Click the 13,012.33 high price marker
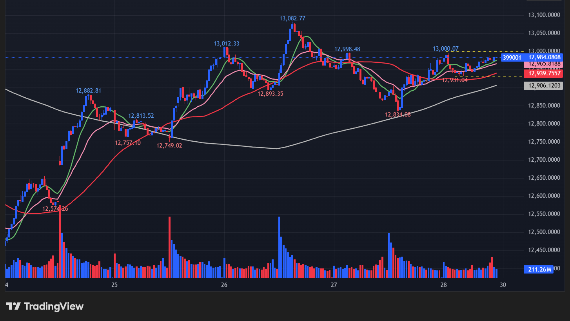570x321 pixels. [x=226, y=44]
